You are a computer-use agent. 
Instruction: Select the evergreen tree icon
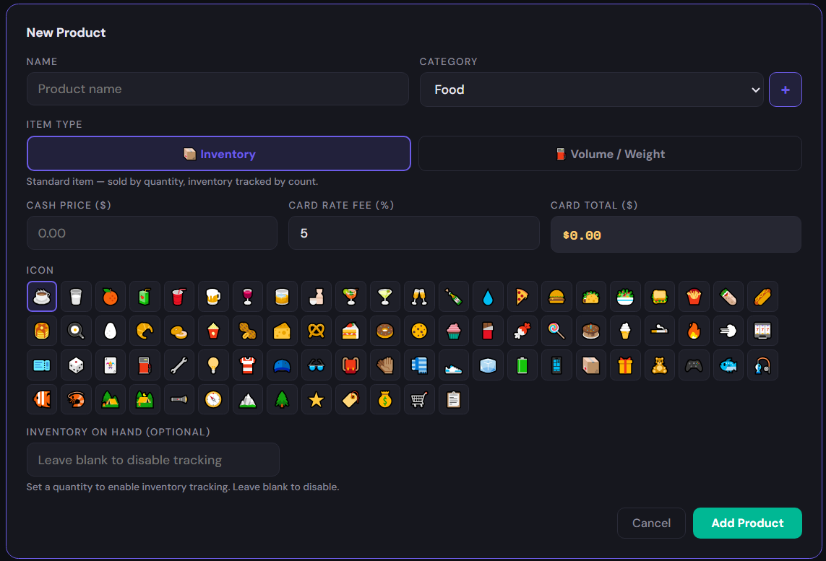tap(282, 399)
